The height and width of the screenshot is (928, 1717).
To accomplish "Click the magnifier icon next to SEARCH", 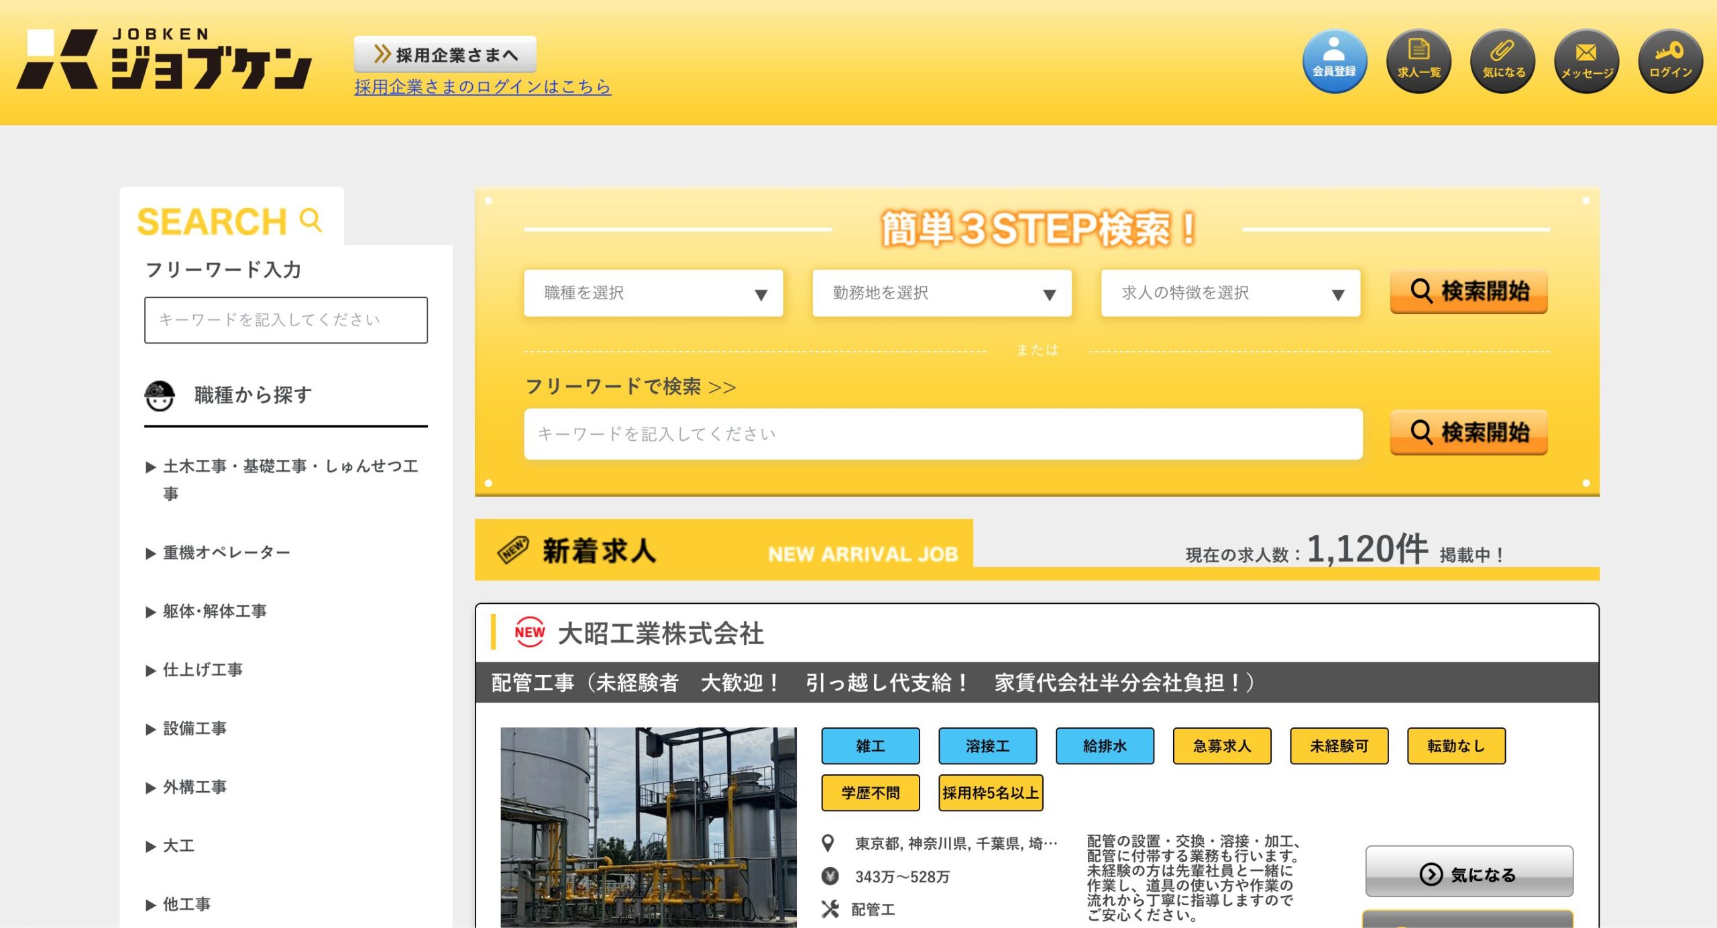I will pos(311,220).
